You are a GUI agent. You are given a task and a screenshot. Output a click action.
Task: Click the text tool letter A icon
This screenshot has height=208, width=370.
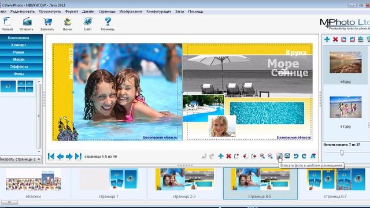click(313, 156)
